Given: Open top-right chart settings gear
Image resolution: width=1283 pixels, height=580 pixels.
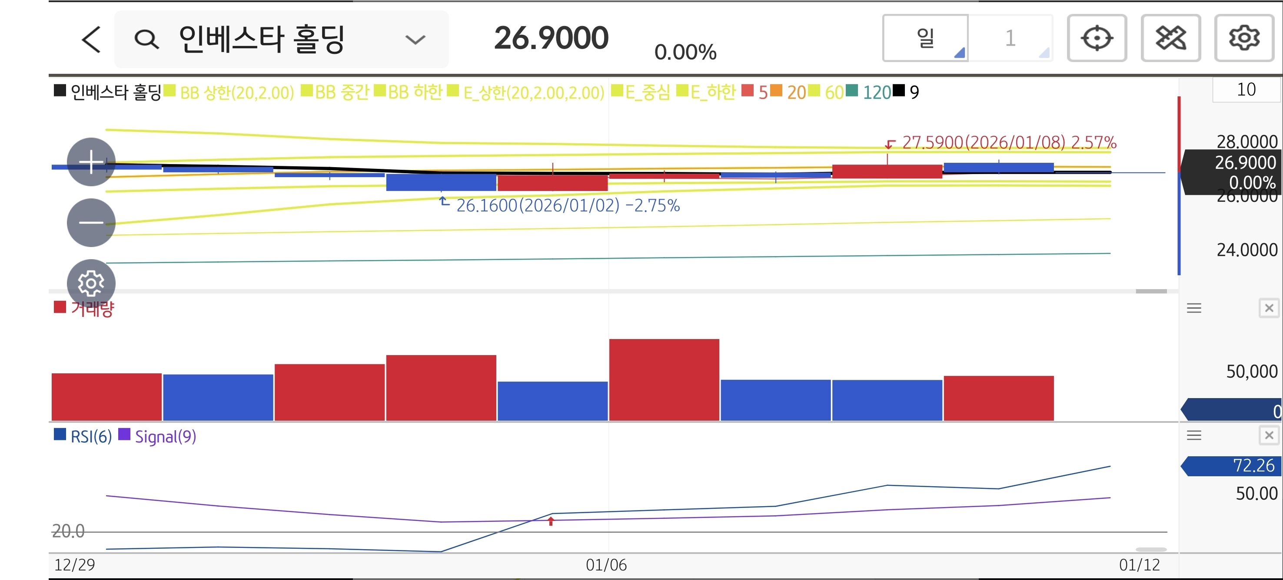Looking at the screenshot, I should click(x=1243, y=38).
